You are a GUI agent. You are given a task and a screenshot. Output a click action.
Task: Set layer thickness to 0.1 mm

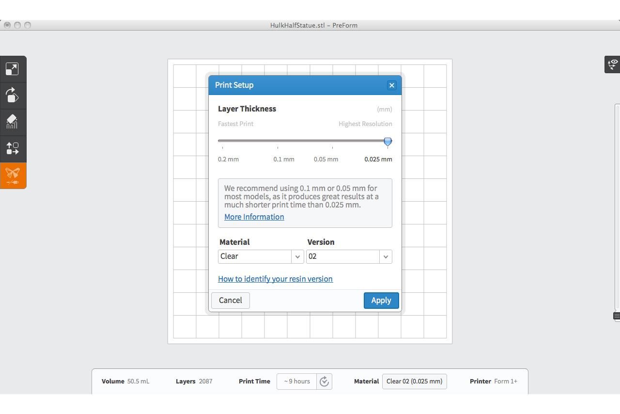click(284, 159)
